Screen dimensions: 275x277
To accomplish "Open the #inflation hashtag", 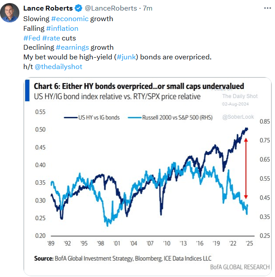I will (x=62, y=28).
